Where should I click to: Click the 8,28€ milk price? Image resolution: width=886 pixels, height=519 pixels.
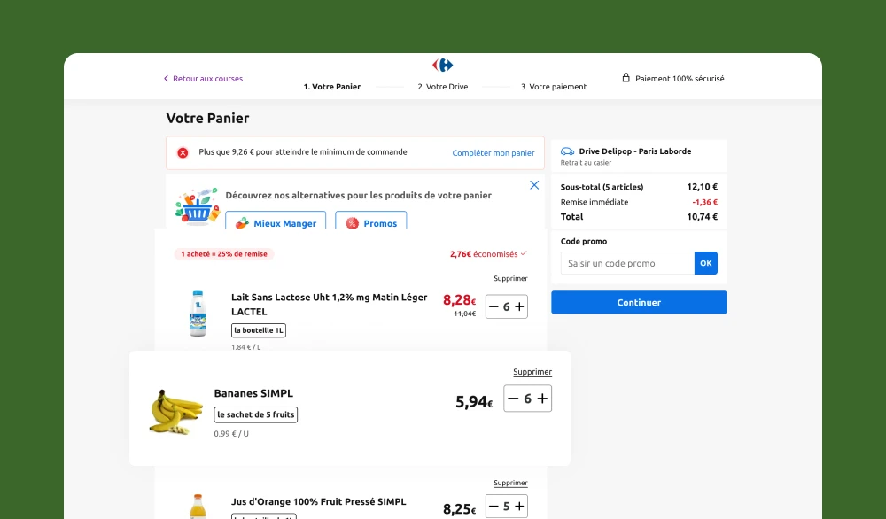click(459, 300)
